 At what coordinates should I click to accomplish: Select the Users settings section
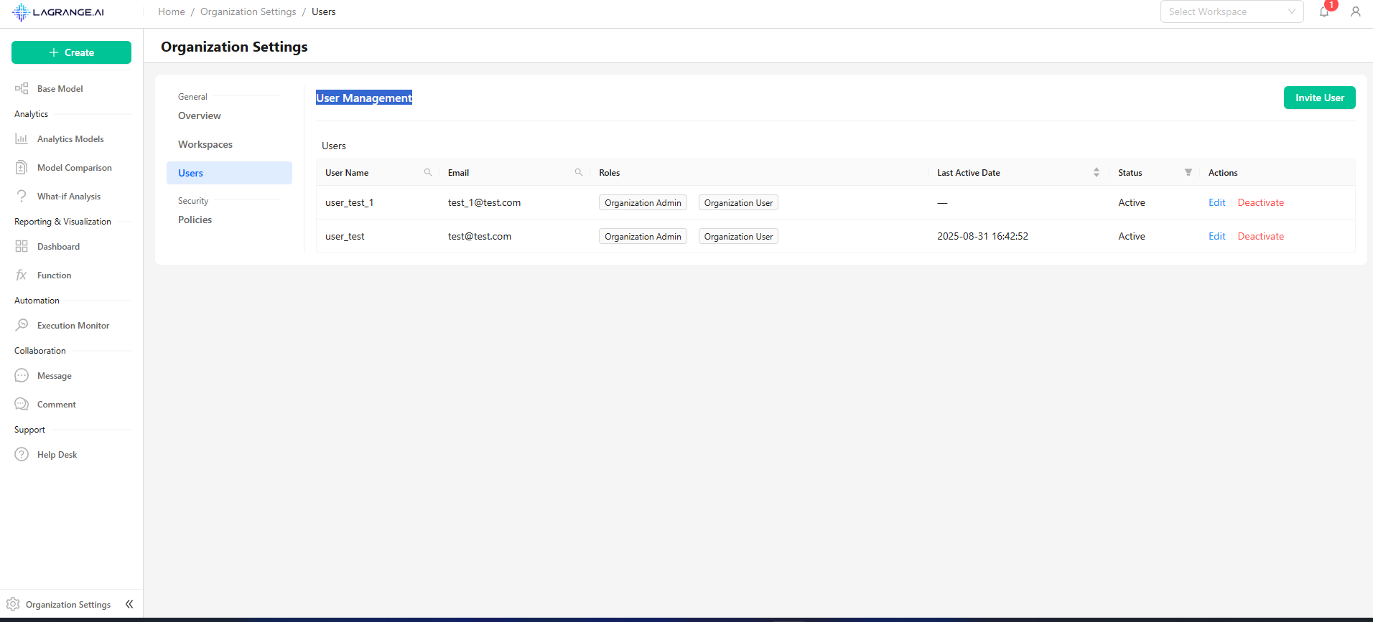(x=229, y=173)
